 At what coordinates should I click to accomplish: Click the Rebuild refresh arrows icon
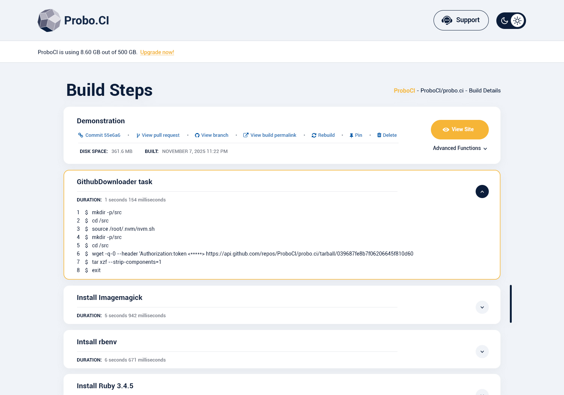click(x=314, y=135)
